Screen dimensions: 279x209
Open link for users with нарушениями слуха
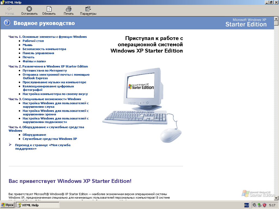point(56,105)
